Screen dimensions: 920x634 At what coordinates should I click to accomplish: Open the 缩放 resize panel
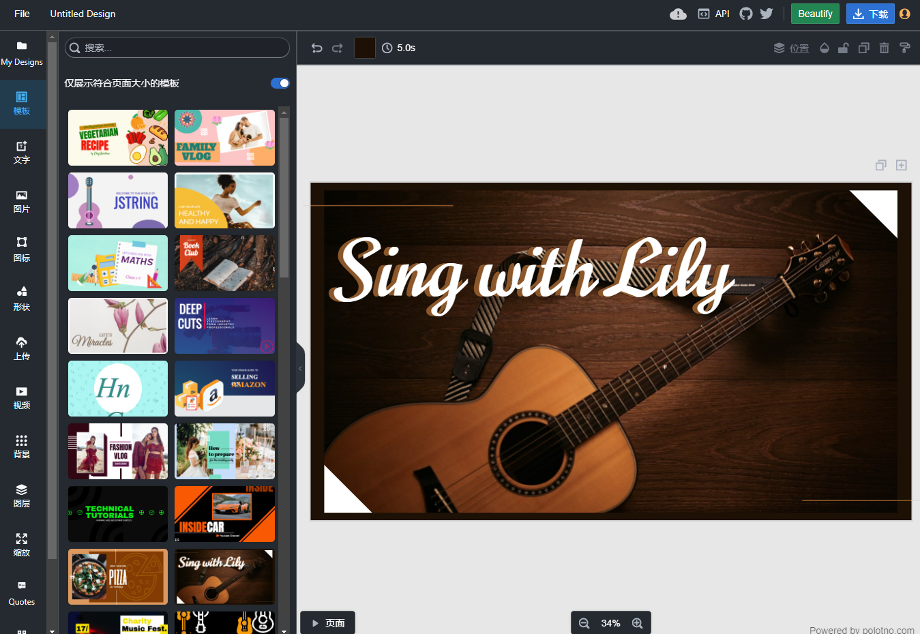pos(22,545)
